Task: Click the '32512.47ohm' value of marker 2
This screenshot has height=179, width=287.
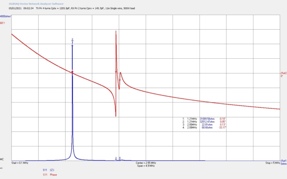Action: [x=207, y=122]
